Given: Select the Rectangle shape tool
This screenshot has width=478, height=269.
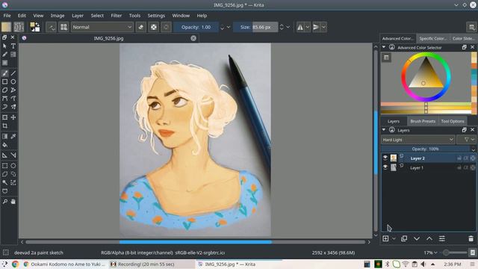Looking at the screenshot, I should tap(5, 81).
